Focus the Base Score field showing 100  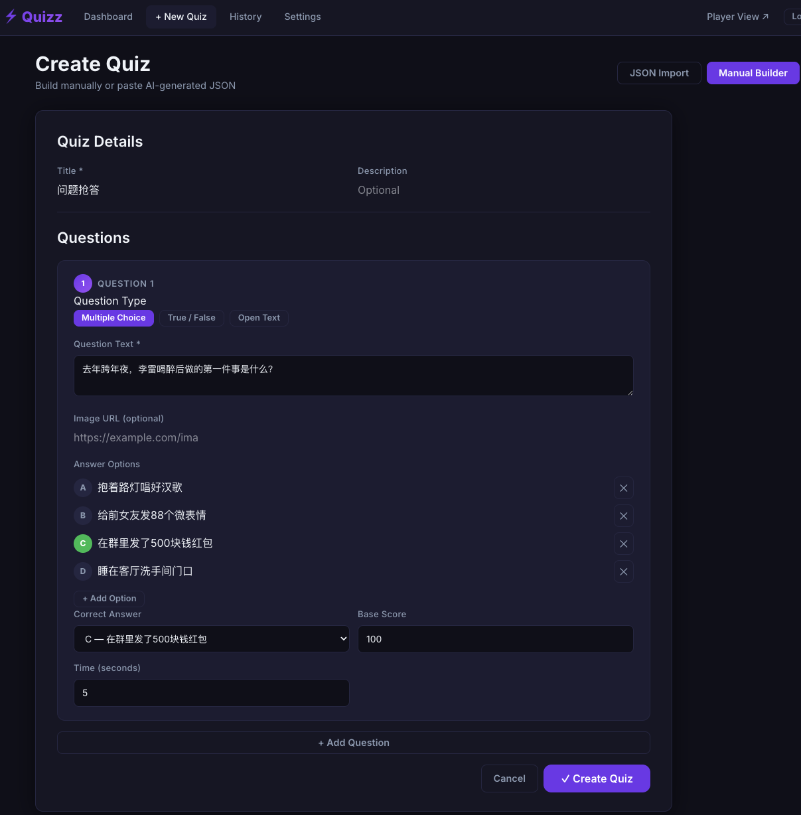tap(496, 639)
